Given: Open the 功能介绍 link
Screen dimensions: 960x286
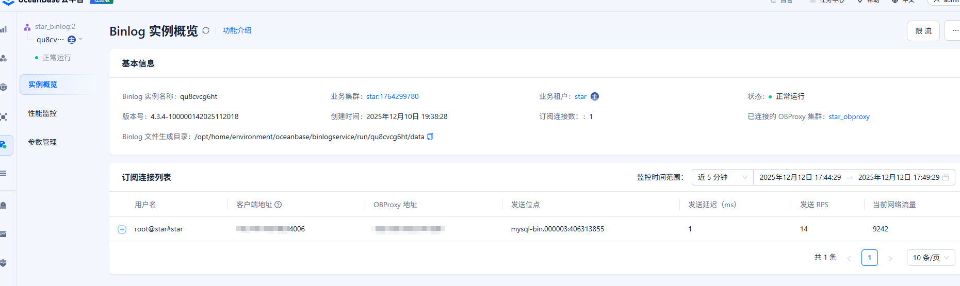Looking at the screenshot, I should (237, 30).
